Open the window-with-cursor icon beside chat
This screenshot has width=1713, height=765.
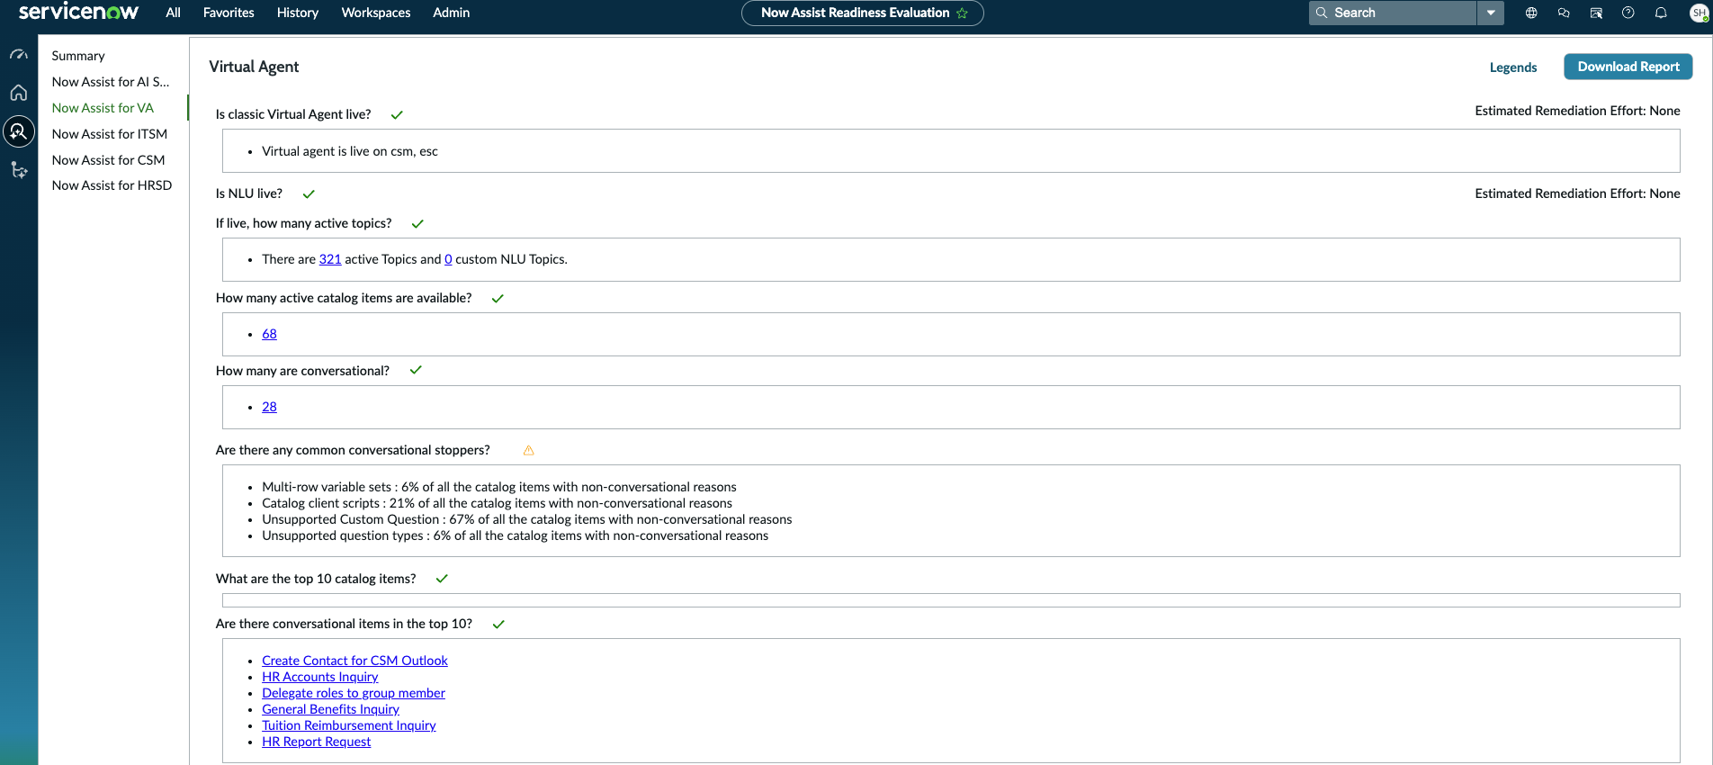point(1596,13)
